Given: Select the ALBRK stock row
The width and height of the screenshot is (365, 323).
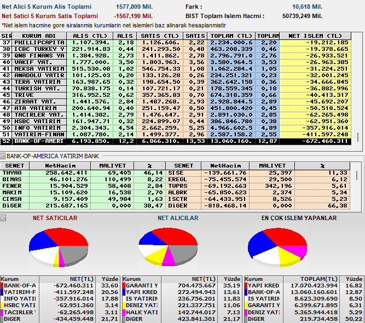Looking at the screenshot, I should pyautogui.click(x=258, y=193).
